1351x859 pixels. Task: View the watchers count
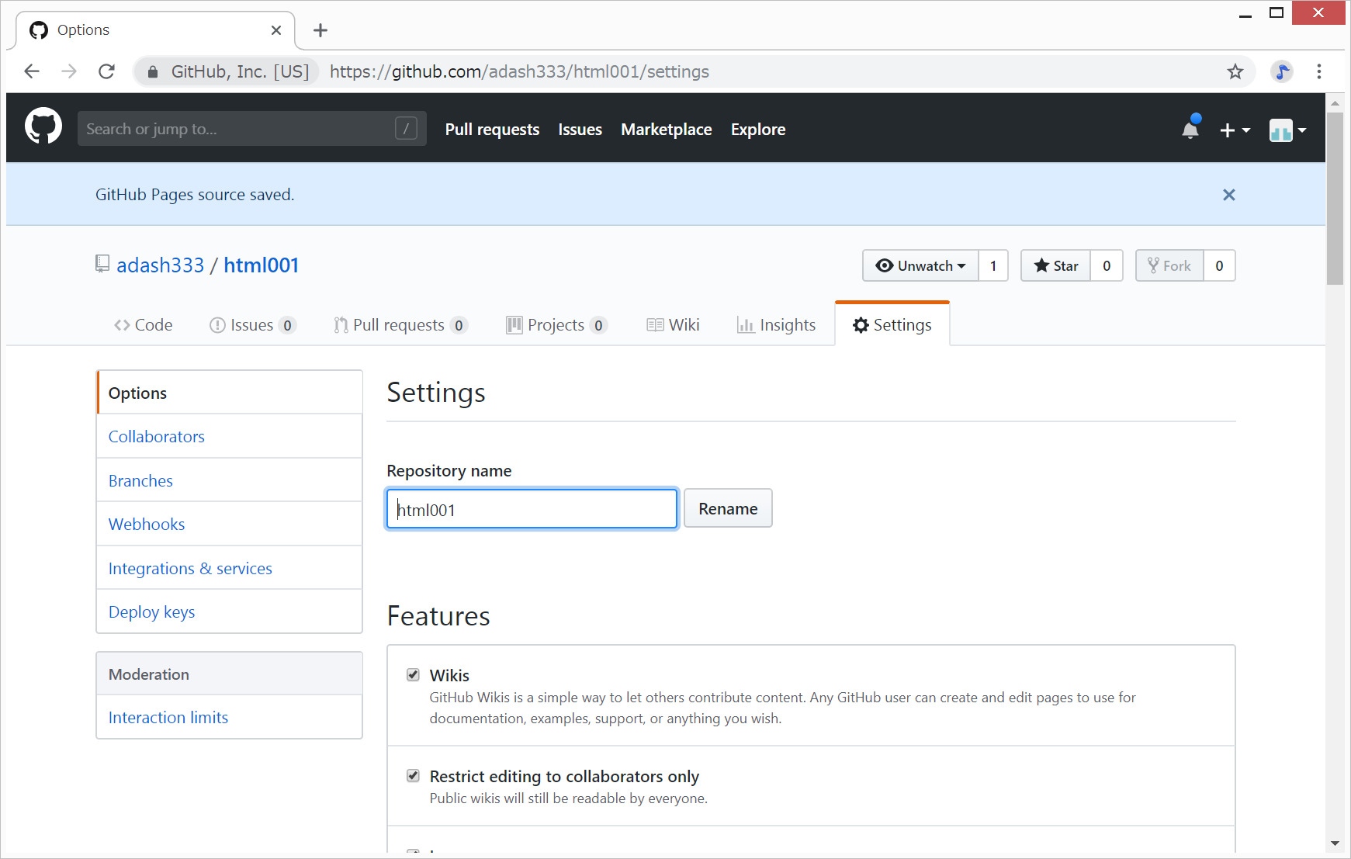pos(993,265)
